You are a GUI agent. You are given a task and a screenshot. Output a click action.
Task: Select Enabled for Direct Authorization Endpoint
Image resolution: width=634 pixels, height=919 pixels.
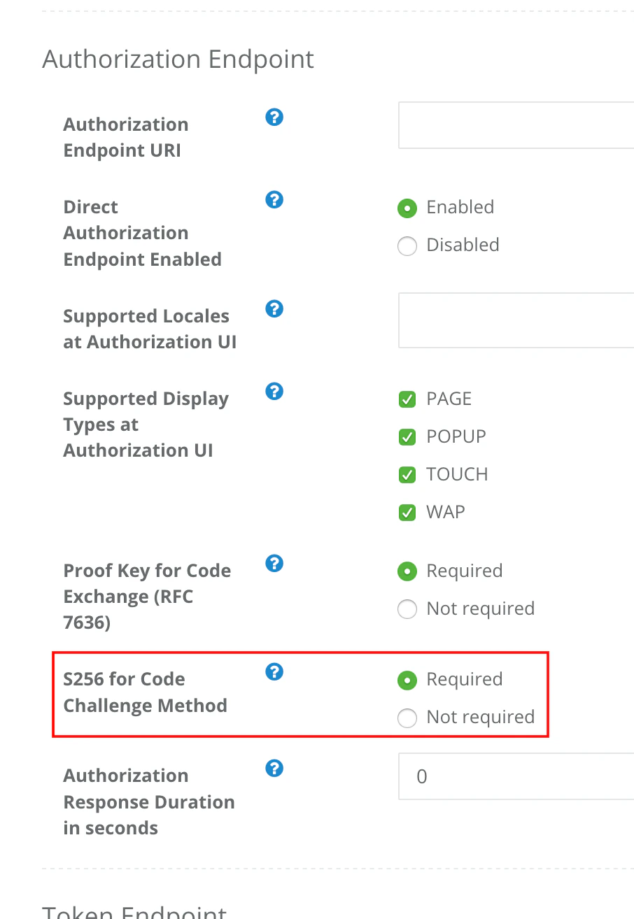tap(407, 208)
